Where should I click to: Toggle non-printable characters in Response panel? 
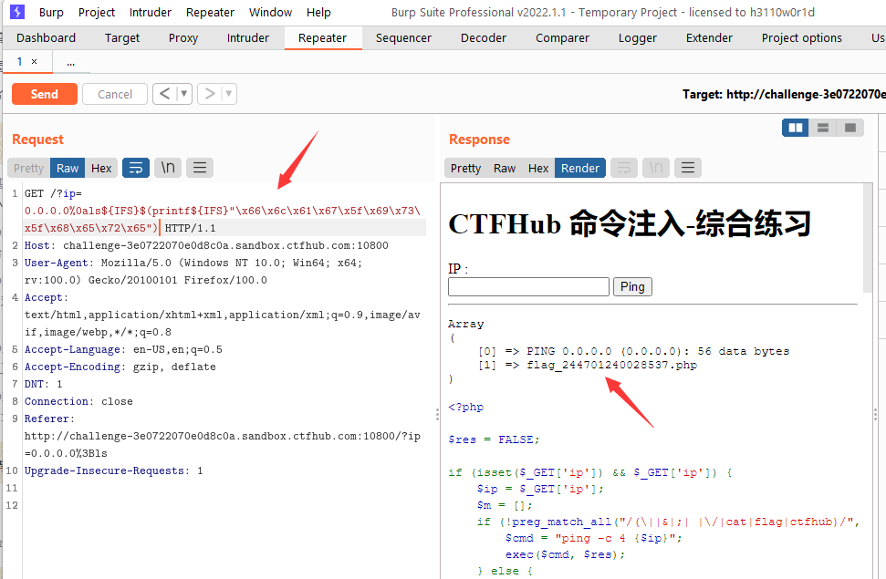[x=656, y=168]
